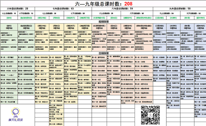Click the 八上总课时数 cell
206x126 pixels.
pos(106,13)
